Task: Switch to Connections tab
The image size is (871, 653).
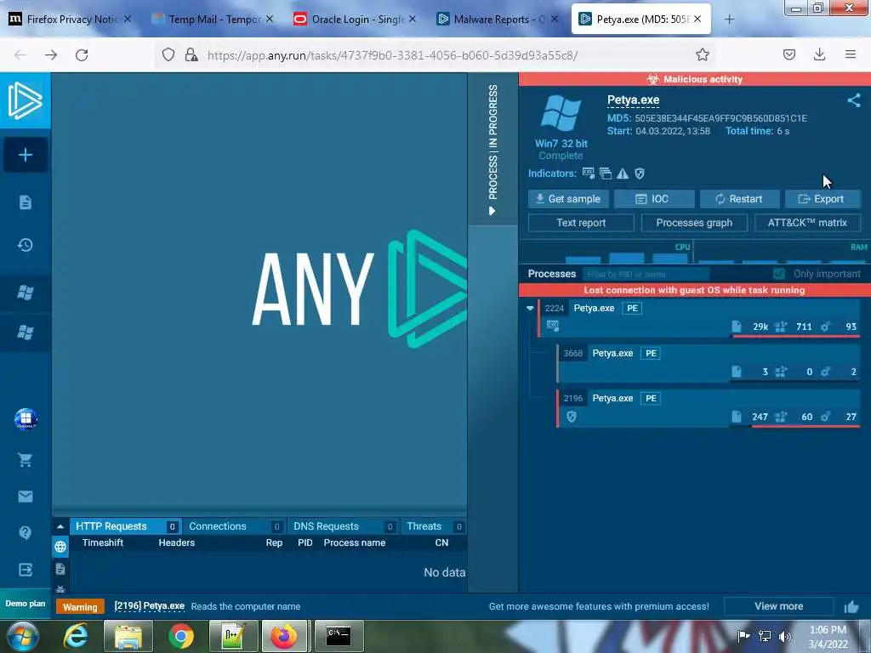Action: [x=234, y=526]
